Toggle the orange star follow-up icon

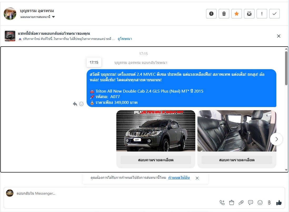pos(236,14)
